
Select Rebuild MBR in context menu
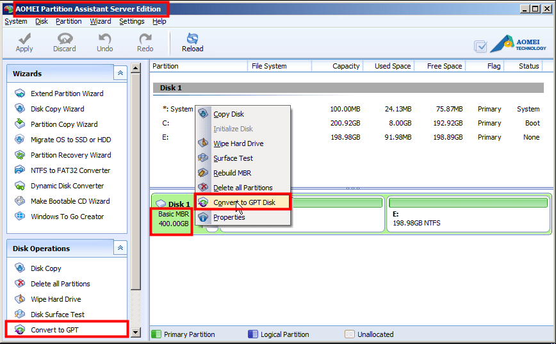click(243, 173)
